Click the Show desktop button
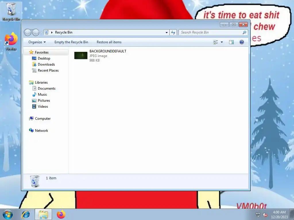The image size is (294, 220). (292, 214)
